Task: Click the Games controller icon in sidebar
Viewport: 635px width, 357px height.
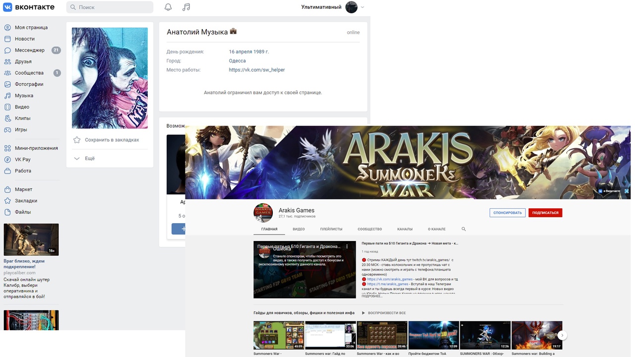Action: (7, 129)
